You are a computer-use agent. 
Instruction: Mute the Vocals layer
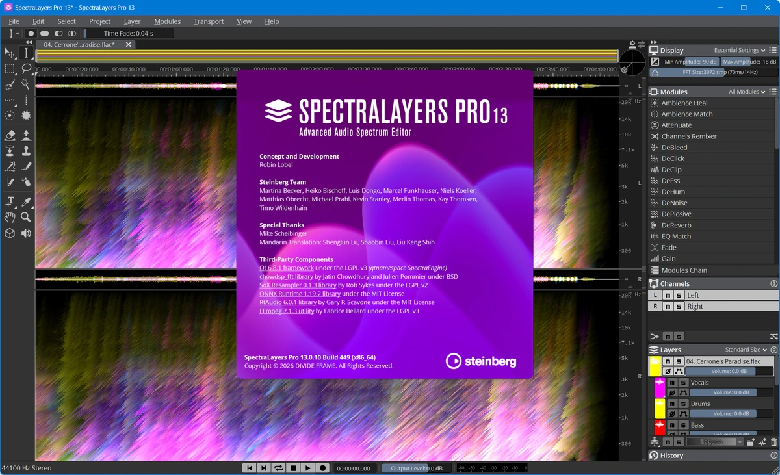[672, 383]
